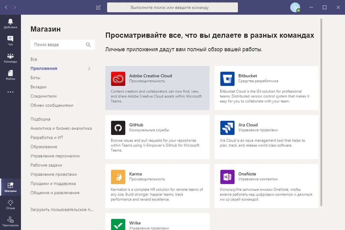Click the magnifier icon in store search

[x=88, y=44]
